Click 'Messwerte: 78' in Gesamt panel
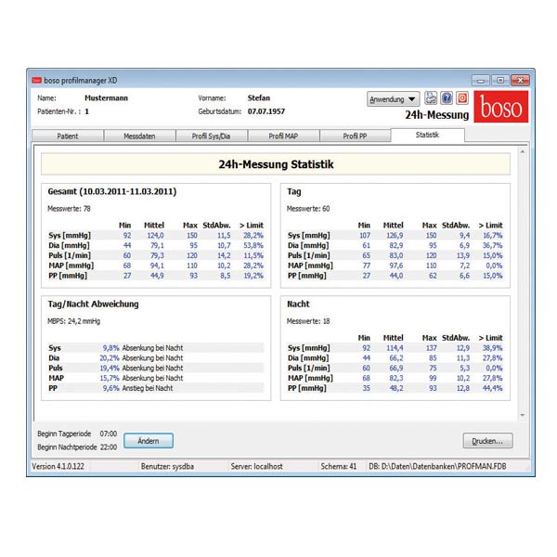This screenshot has width=557, height=557. 69,209
